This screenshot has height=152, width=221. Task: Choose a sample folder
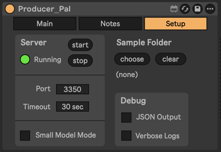pyautogui.click(x=132, y=59)
